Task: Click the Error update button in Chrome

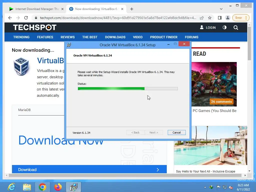Action: coord(241,18)
